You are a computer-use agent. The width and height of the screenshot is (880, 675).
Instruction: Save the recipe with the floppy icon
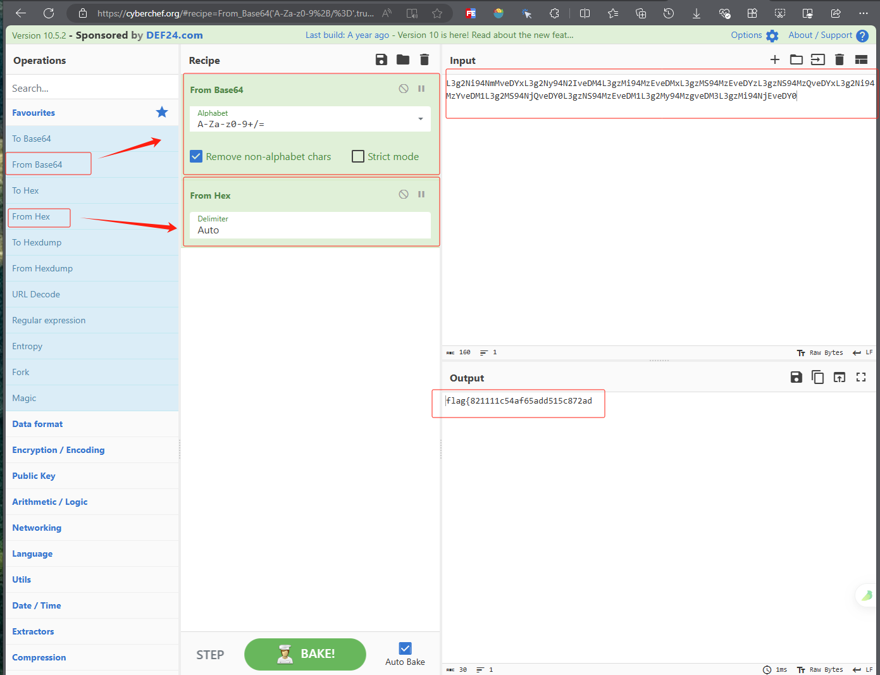tap(381, 59)
